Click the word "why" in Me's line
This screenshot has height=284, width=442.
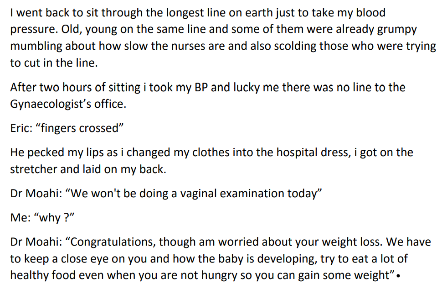(49, 218)
